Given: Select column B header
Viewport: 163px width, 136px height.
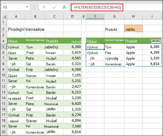Looking at the screenshot, I should point(35,16).
